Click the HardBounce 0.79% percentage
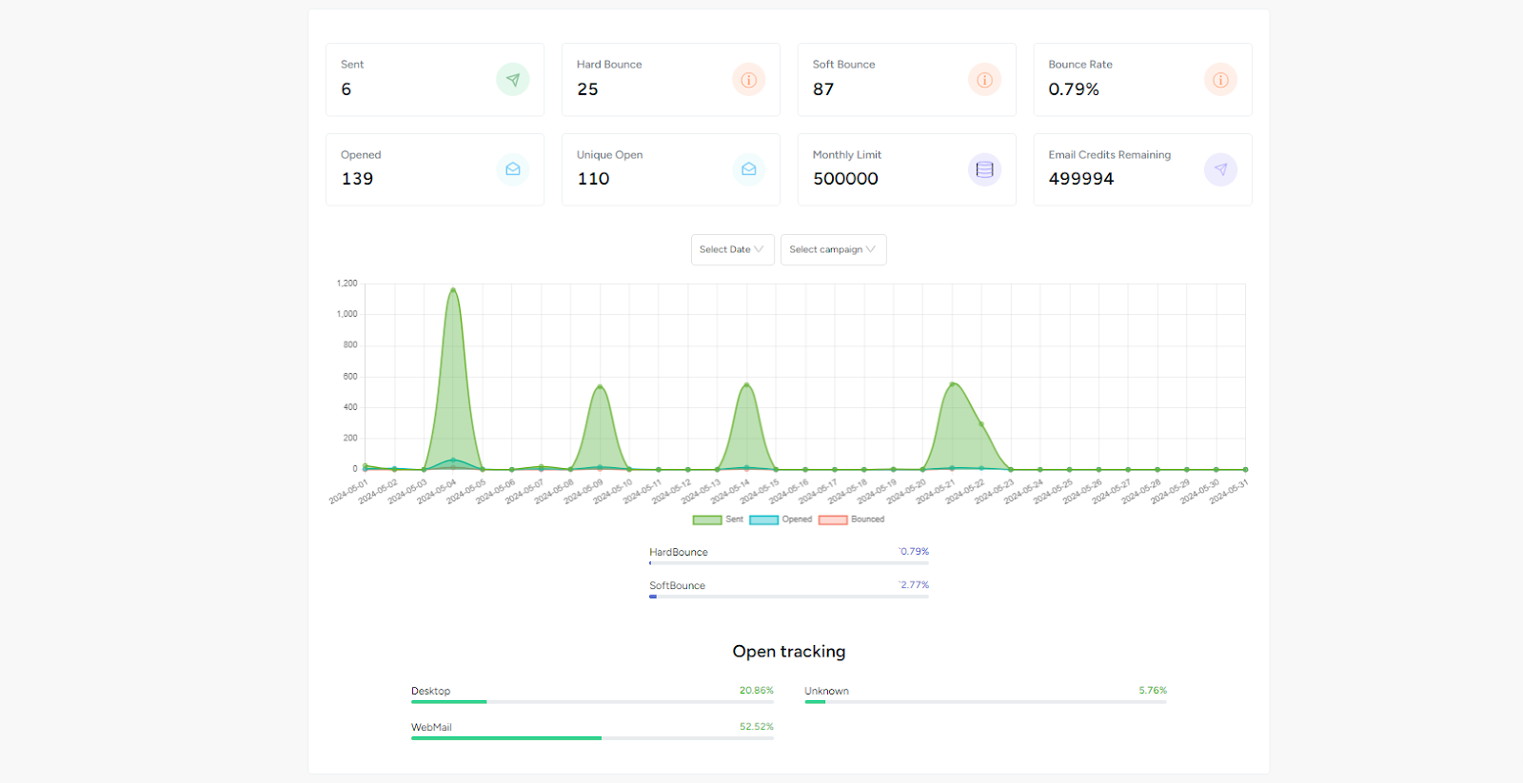 [915, 552]
